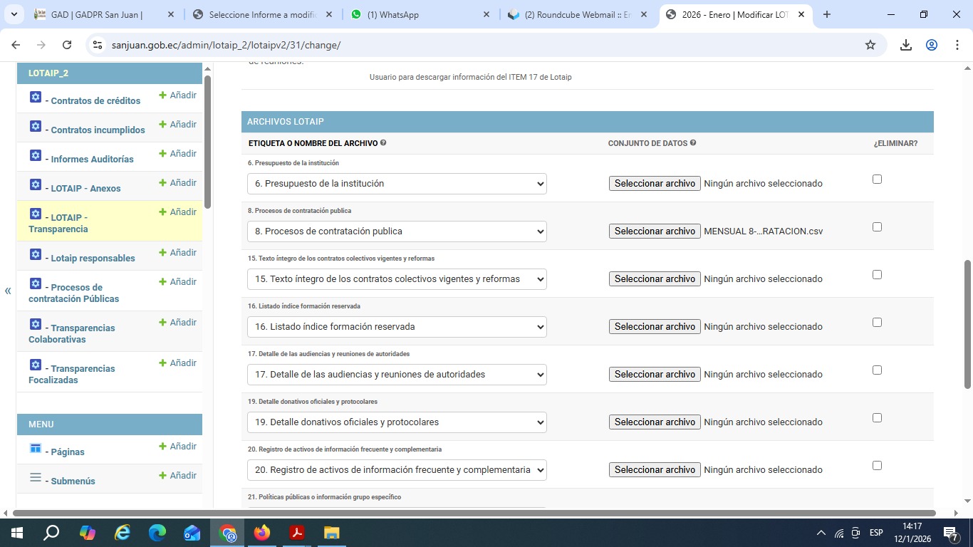Click the Páginas icon in the MENU section
This screenshot has height=547, width=973.
(x=36, y=449)
